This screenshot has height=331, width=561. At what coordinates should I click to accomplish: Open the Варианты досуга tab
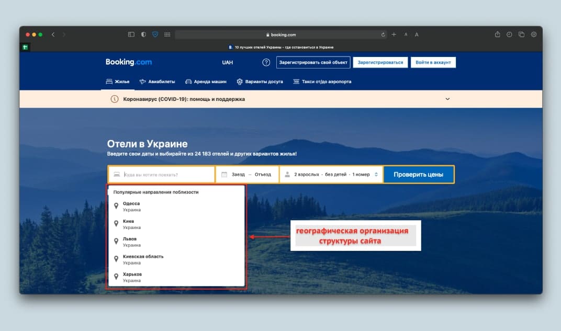coord(260,82)
